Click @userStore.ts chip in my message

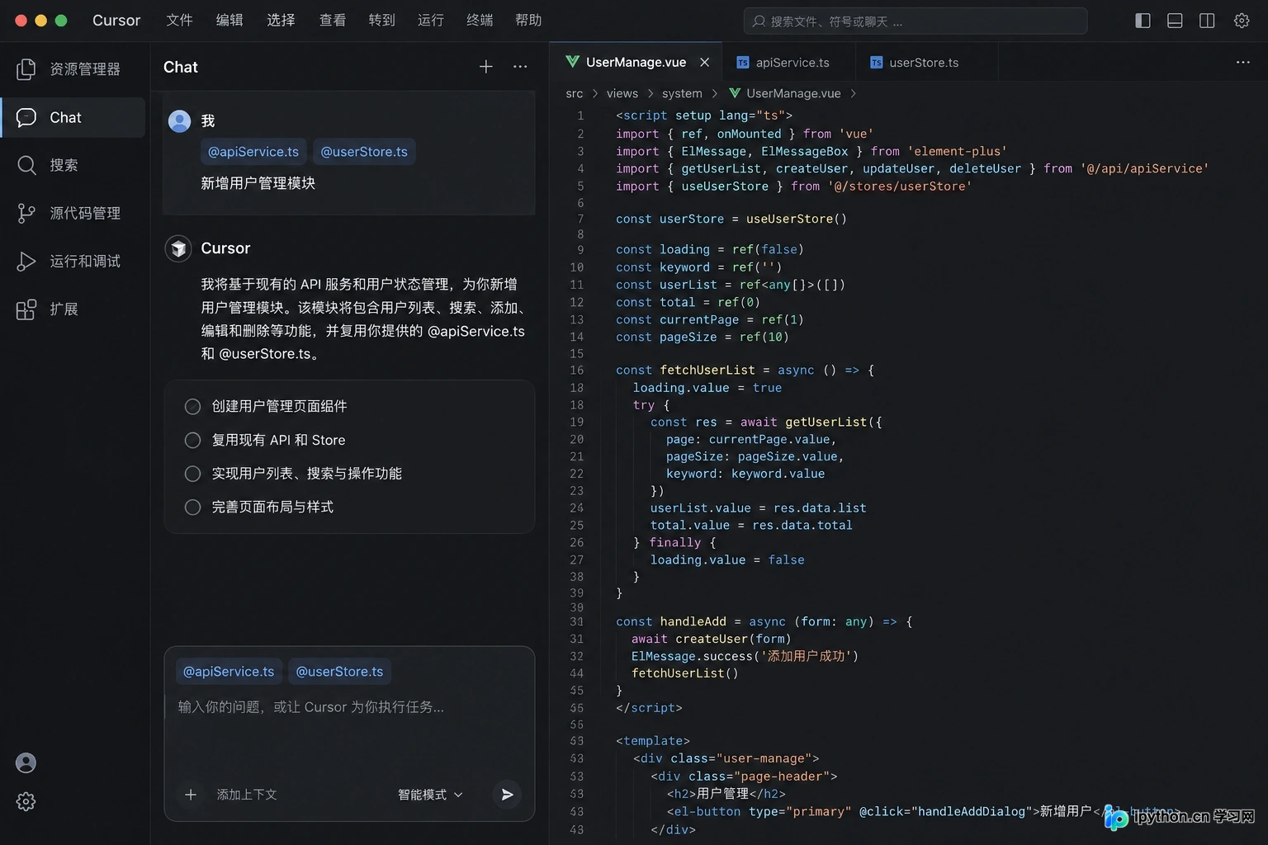[364, 152]
